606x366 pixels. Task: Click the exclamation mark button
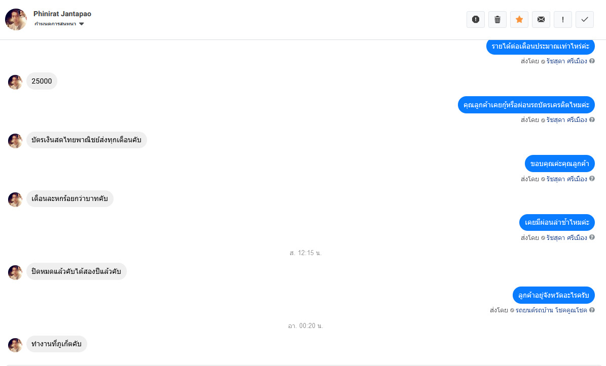coord(563,19)
